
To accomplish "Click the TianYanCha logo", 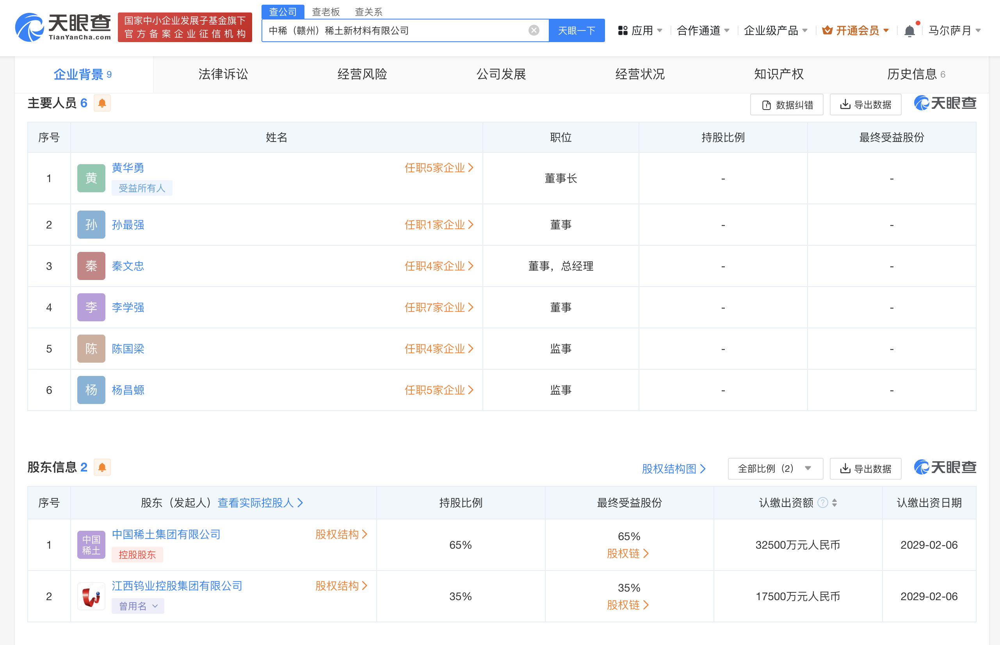I will pyautogui.click(x=63, y=27).
